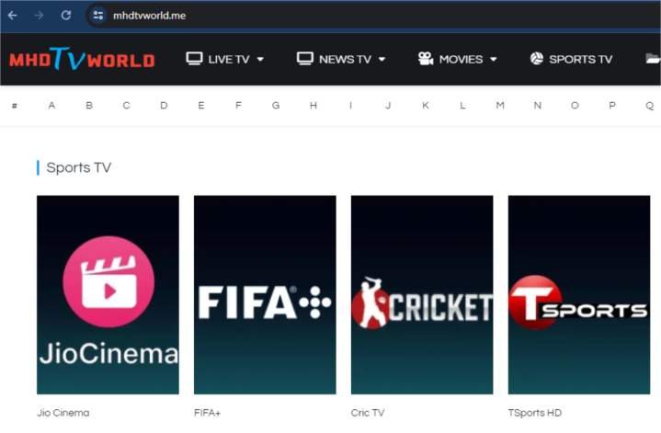Filter channels by letter Q

coord(650,106)
